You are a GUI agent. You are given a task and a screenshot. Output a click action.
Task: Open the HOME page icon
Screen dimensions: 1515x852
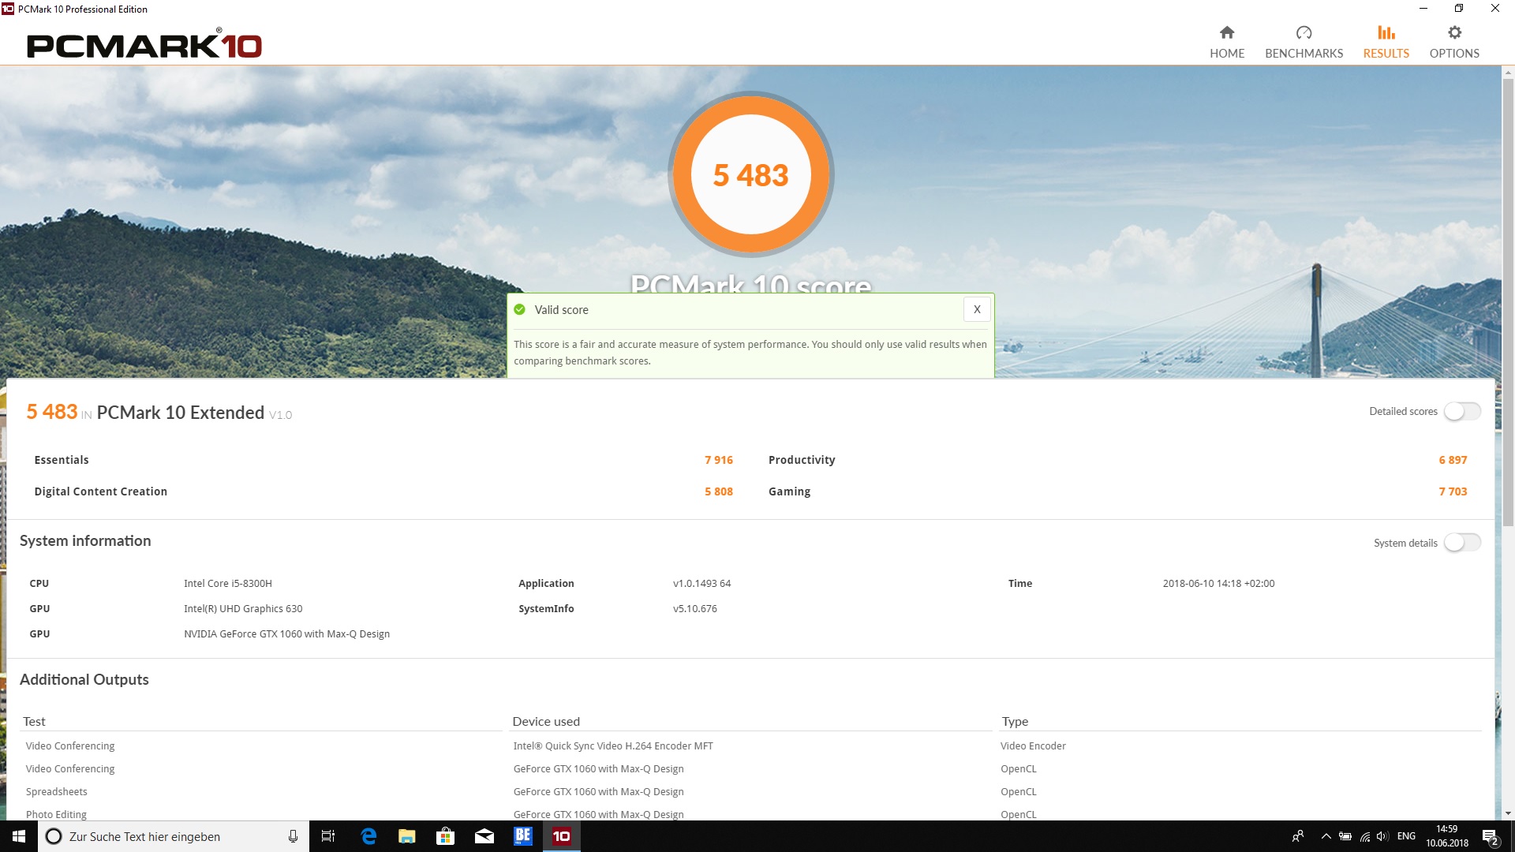1226,32
